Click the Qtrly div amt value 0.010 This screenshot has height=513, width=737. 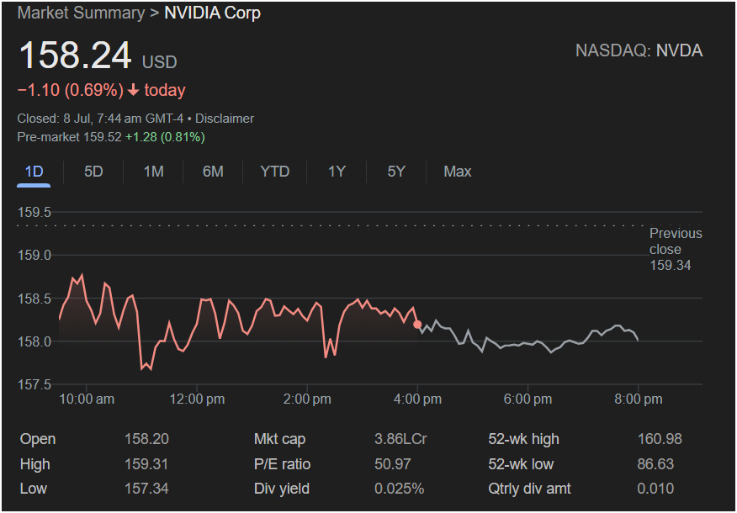click(x=655, y=489)
